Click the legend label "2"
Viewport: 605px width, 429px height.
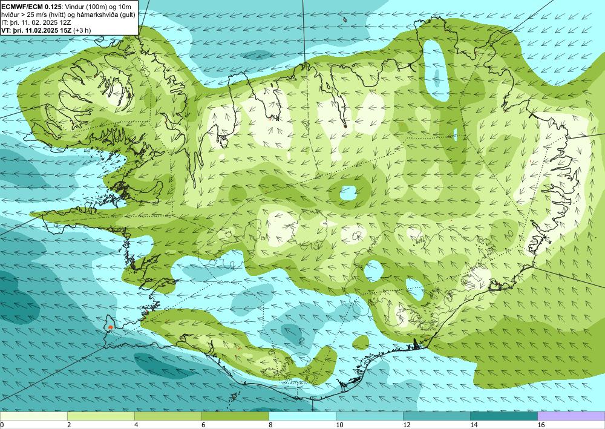(x=69, y=425)
